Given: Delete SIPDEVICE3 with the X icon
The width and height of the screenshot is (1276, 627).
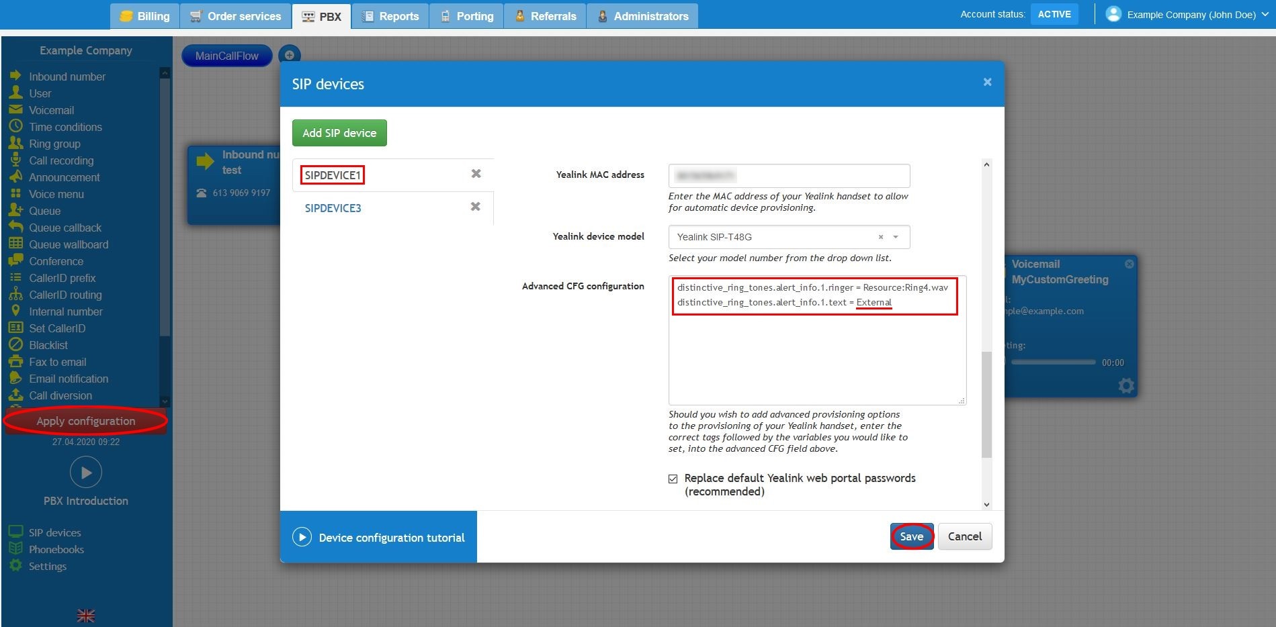Looking at the screenshot, I should coord(475,207).
